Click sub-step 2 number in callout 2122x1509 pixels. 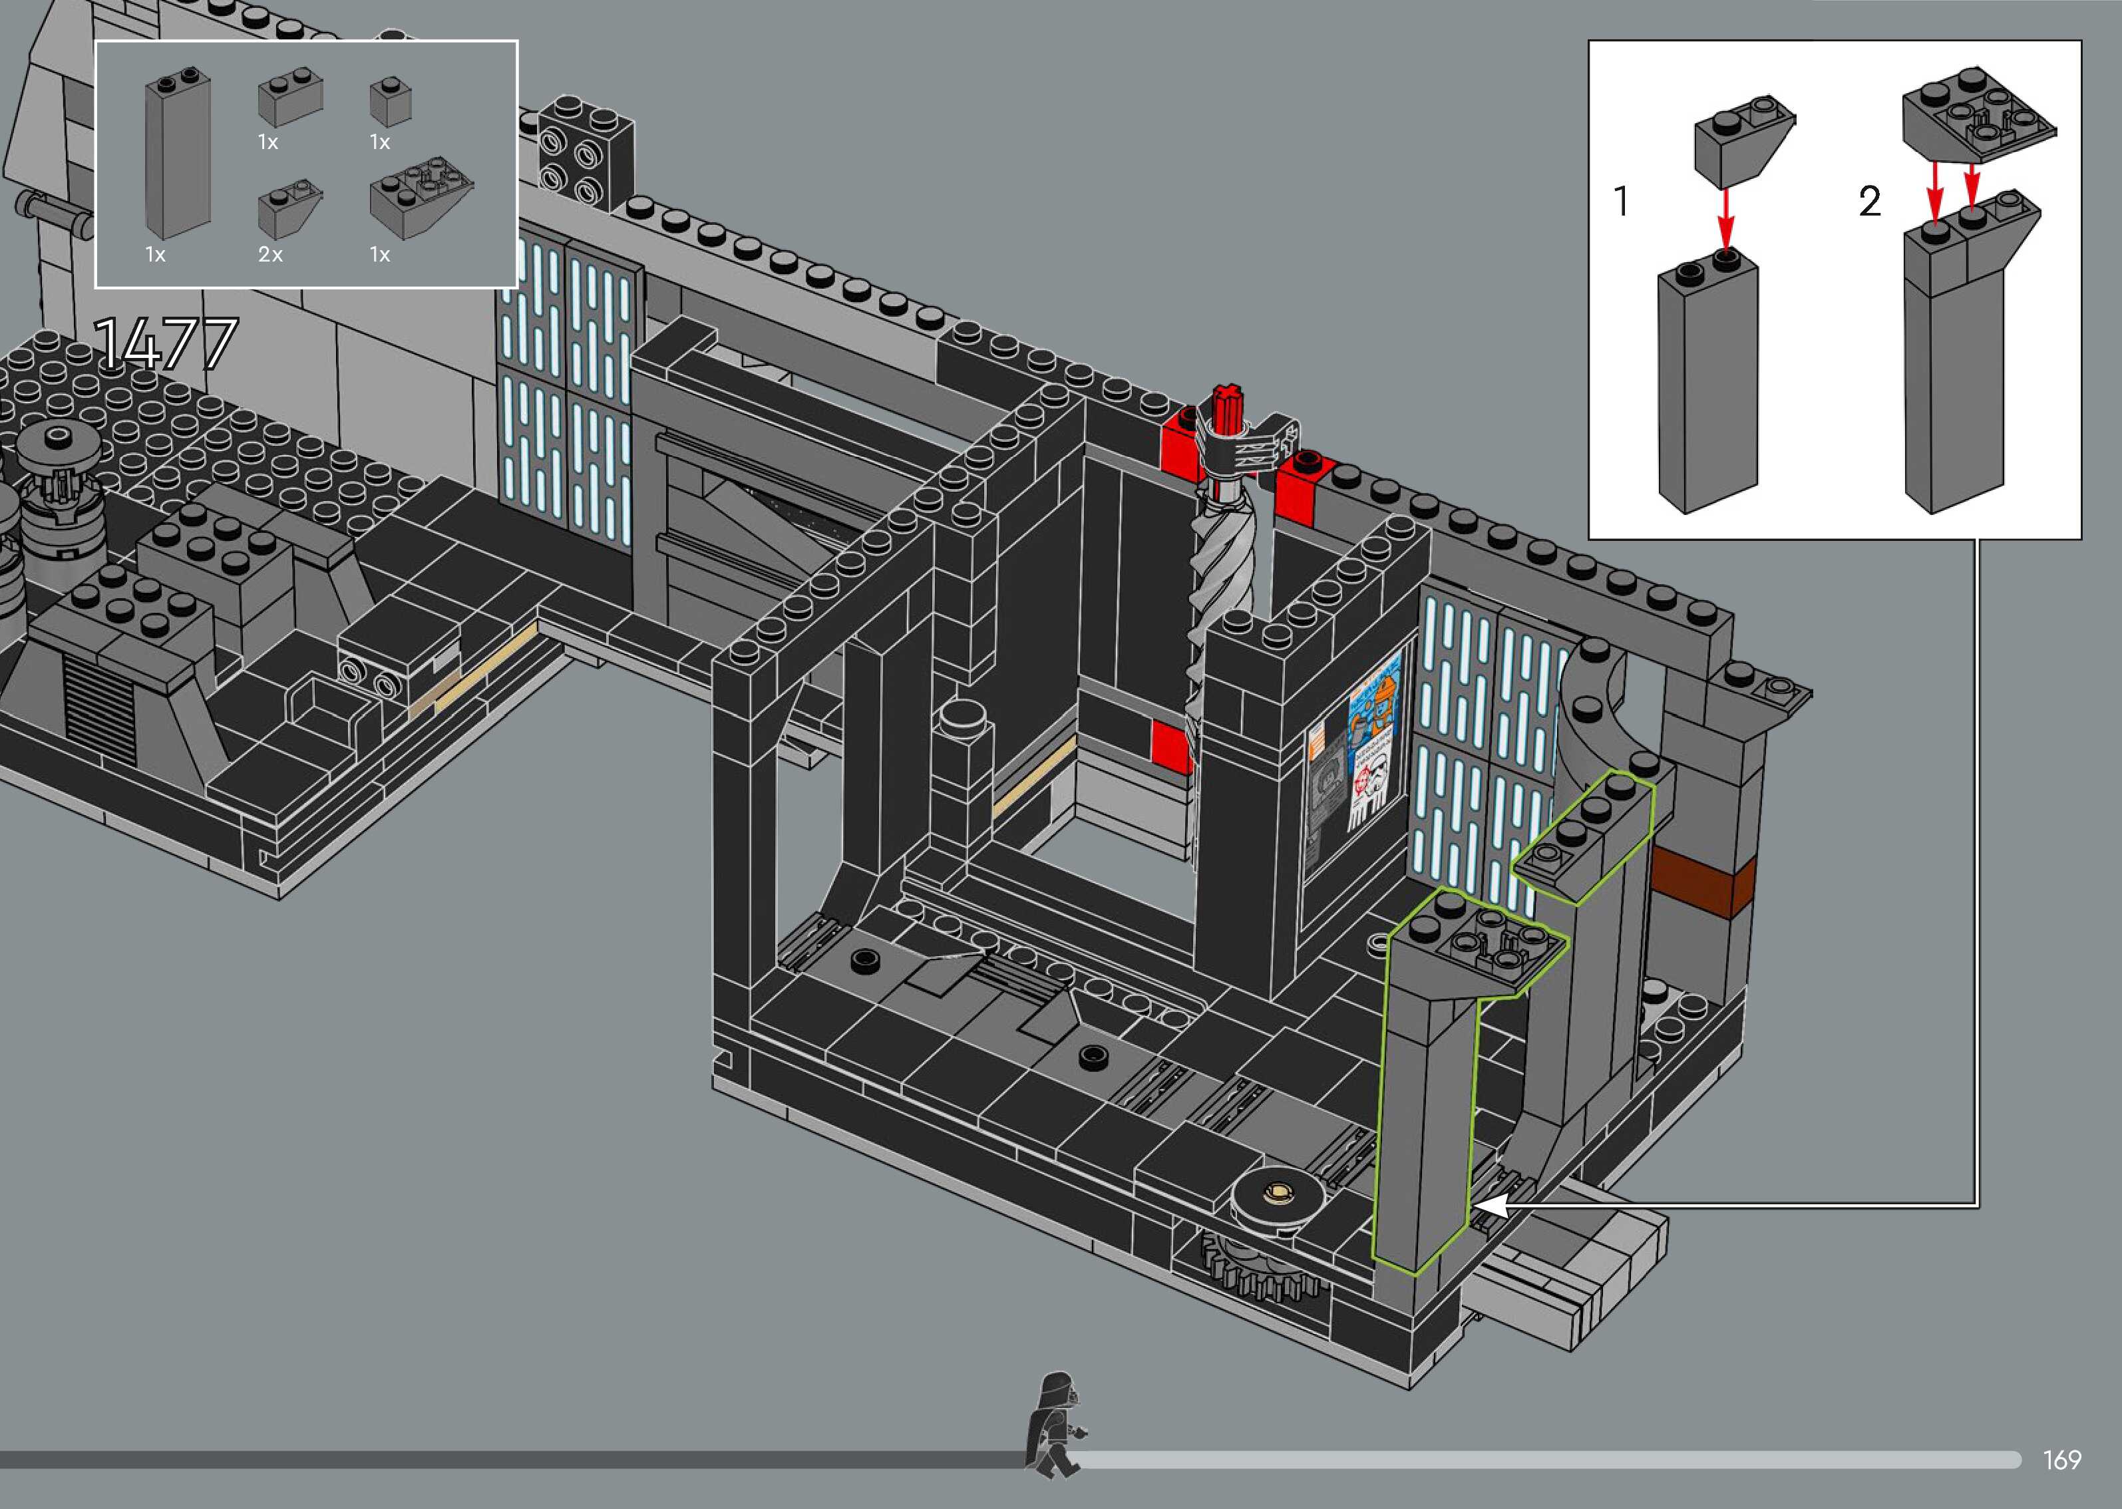click(x=1869, y=202)
